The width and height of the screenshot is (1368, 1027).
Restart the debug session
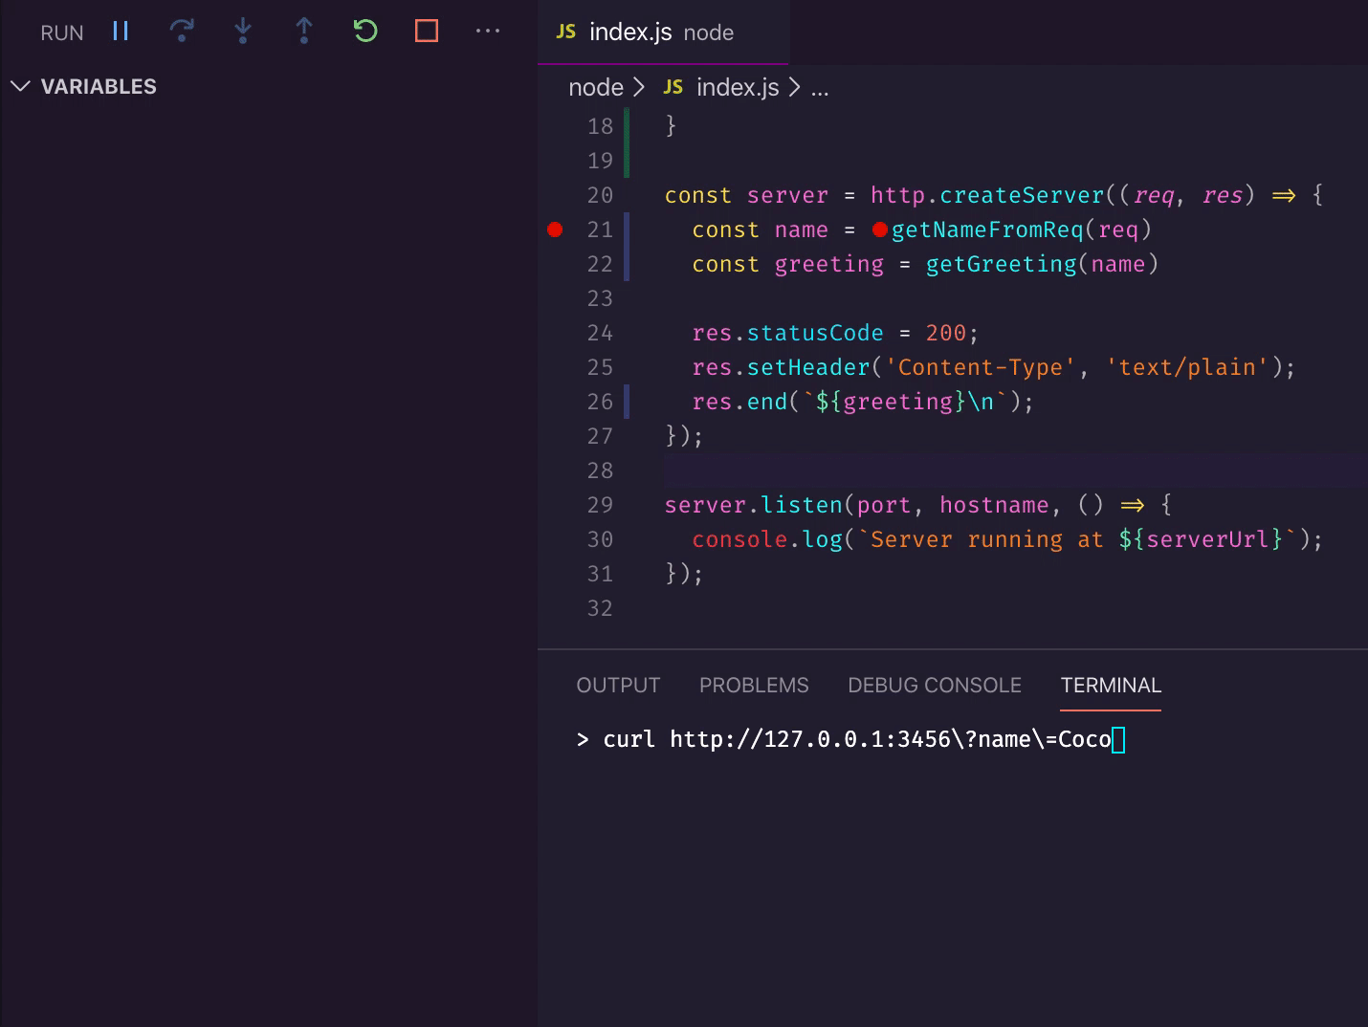click(365, 32)
